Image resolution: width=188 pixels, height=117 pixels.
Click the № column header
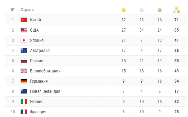pyautogui.click(x=13, y=10)
